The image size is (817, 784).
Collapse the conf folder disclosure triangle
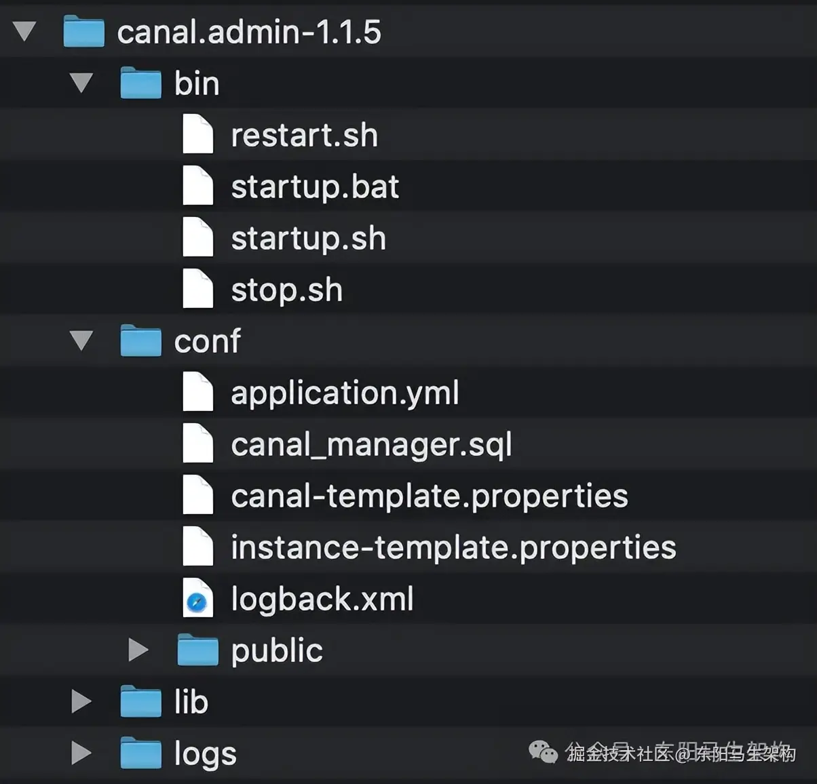click(81, 340)
